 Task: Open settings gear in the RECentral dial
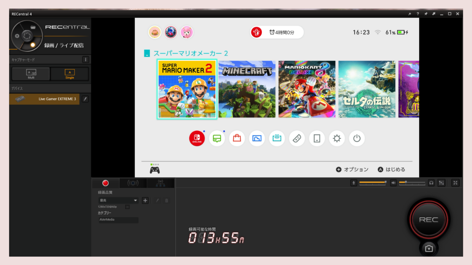[17, 36]
